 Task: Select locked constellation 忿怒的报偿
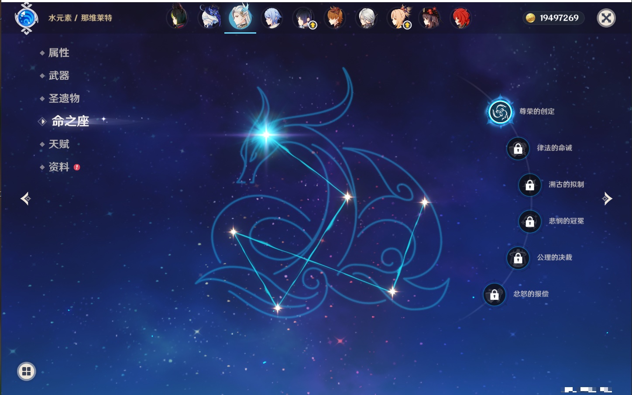[495, 295]
